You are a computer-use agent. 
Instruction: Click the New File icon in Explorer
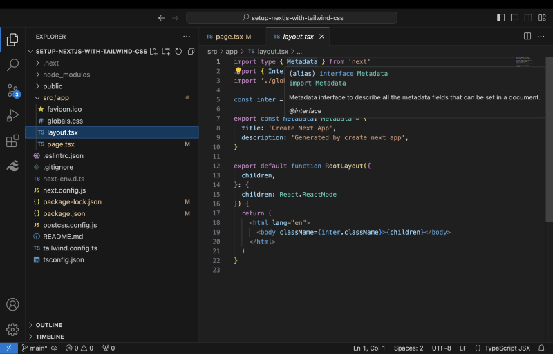click(x=153, y=52)
